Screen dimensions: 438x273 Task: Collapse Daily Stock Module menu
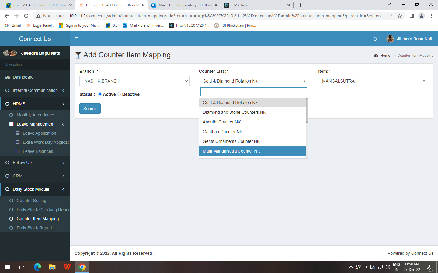pyautogui.click(x=35, y=189)
